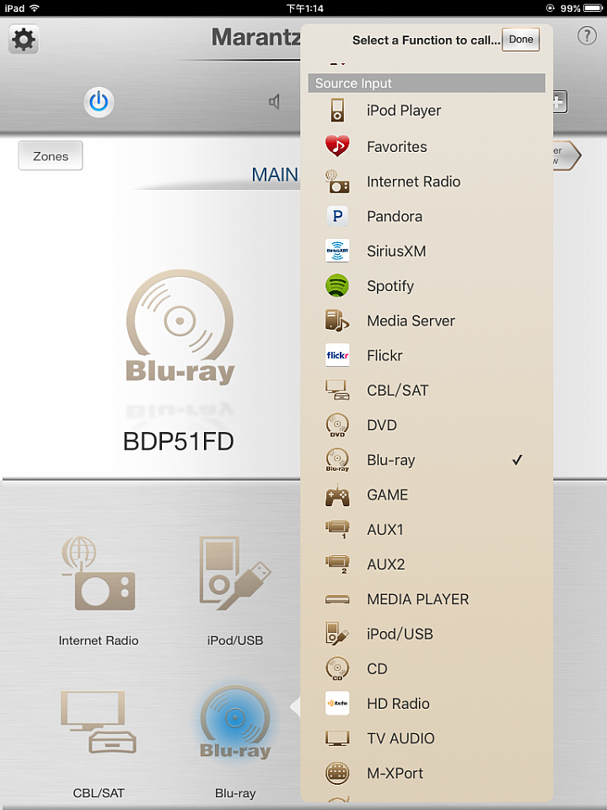The image size is (607, 810).
Task: Select the Spotify icon
Action: point(337,286)
